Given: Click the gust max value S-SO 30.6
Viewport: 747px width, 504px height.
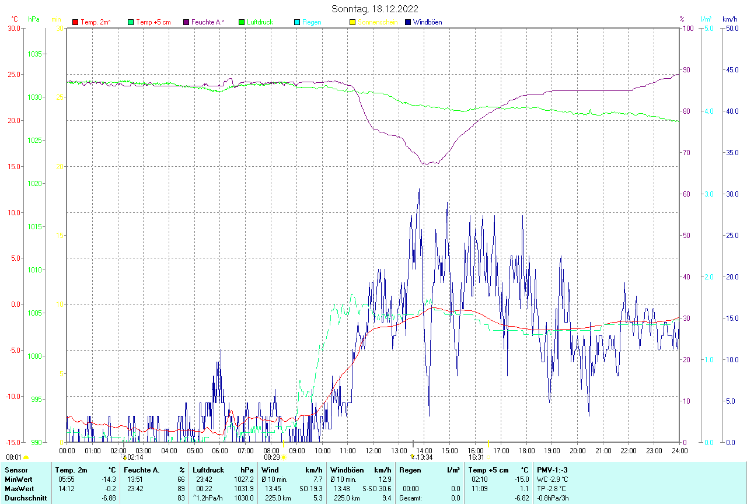Looking at the screenshot, I should tap(376, 489).
